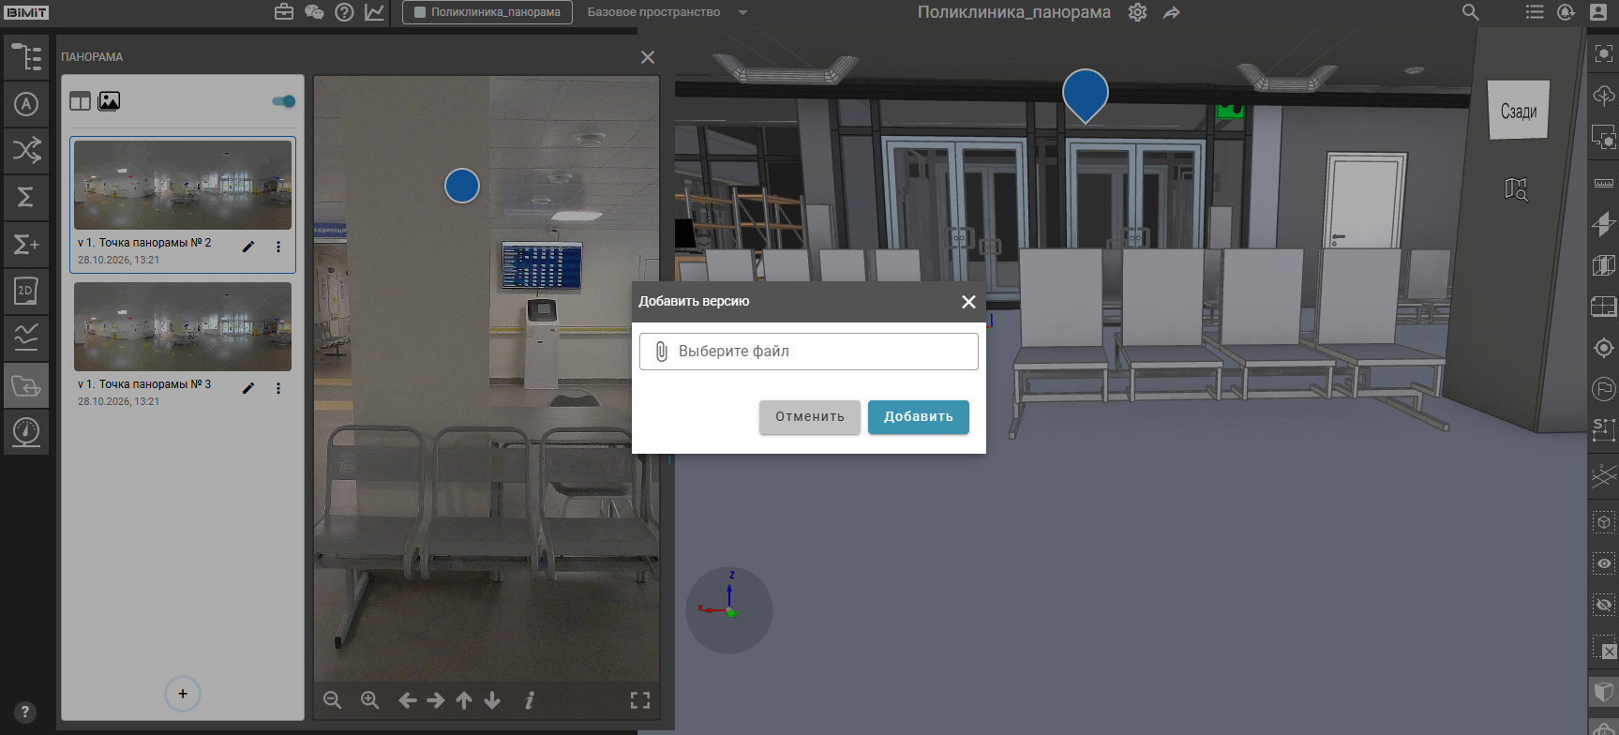Open the dashboard gauge tool in sidebar
Image resolution: width=1619 pixels, height=735 pixels.
pyautogui.click(x=26, y=432)
